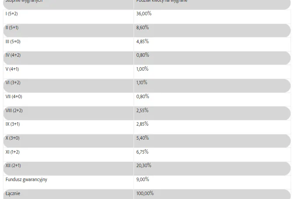Select the 36,00% cell
Viewport: 295px width, 199px height.
144,14
